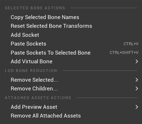Expand the Add Preview Asset submenu arrow
Image resolution: width=142 pixels, height=124 pixels.
[x=137, y=107]
